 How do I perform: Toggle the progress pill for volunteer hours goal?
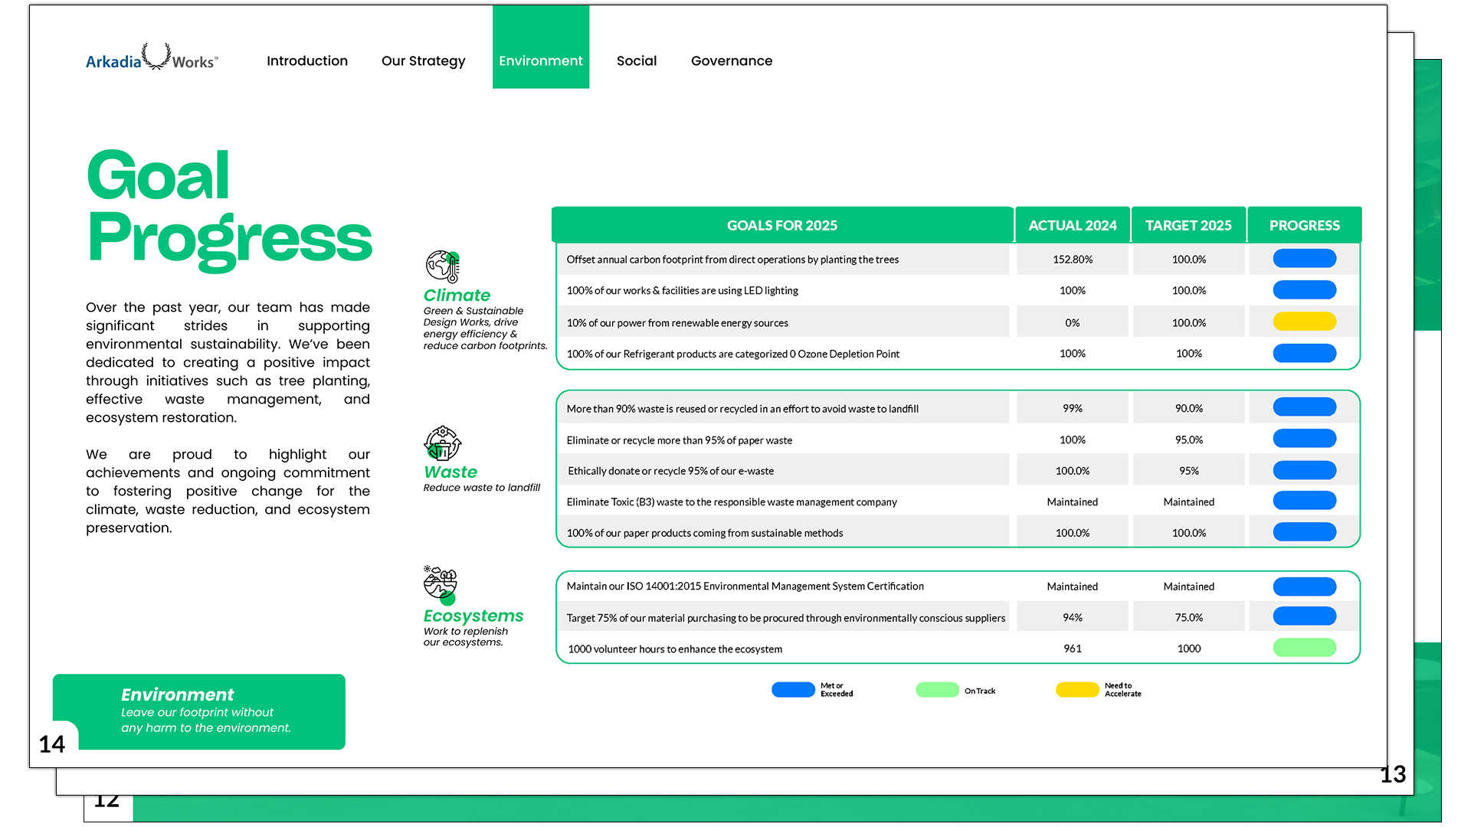[1304, 648]
